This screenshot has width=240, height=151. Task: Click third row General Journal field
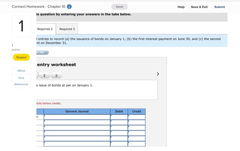tap(77, 128)
